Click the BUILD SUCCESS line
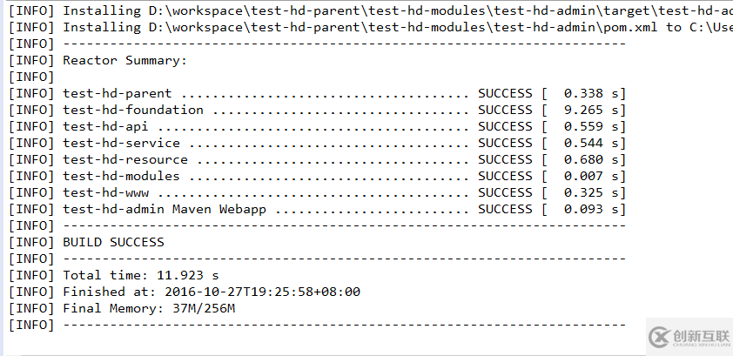Screen dimensions: 733x356 113,242
